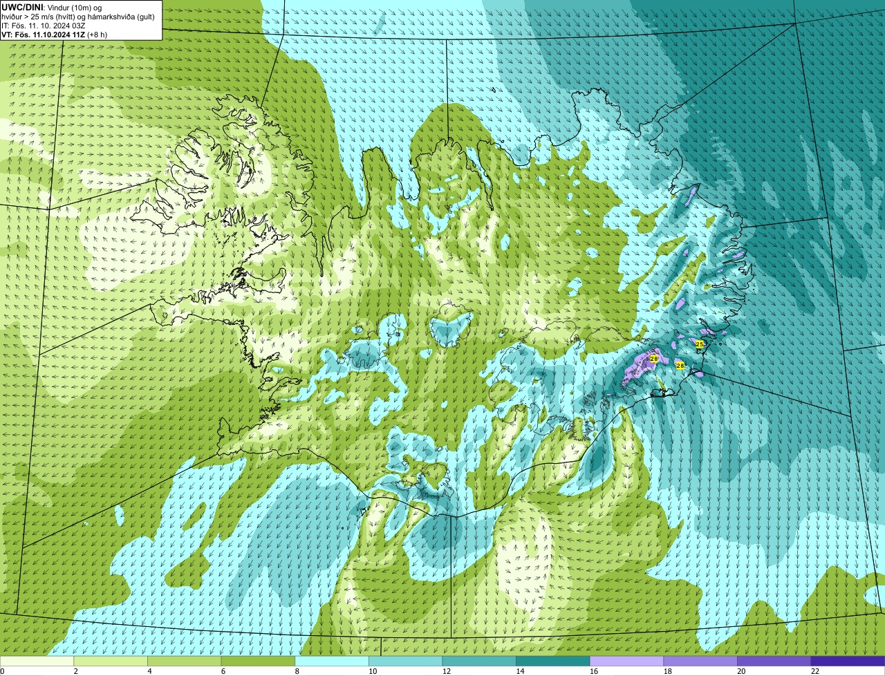Click the 2–4 m/s light yellow-green legend swatch

pos(111,661)
